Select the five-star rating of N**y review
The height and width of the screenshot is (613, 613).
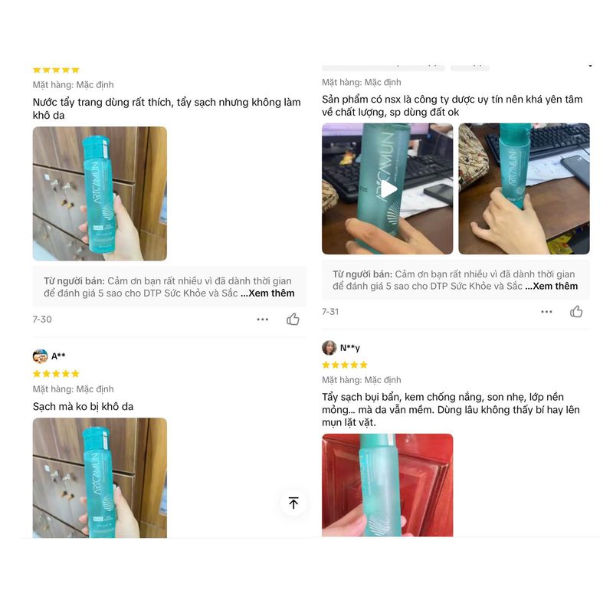(345, 366)
